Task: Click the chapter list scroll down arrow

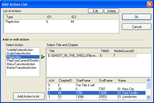Action: 149,97
